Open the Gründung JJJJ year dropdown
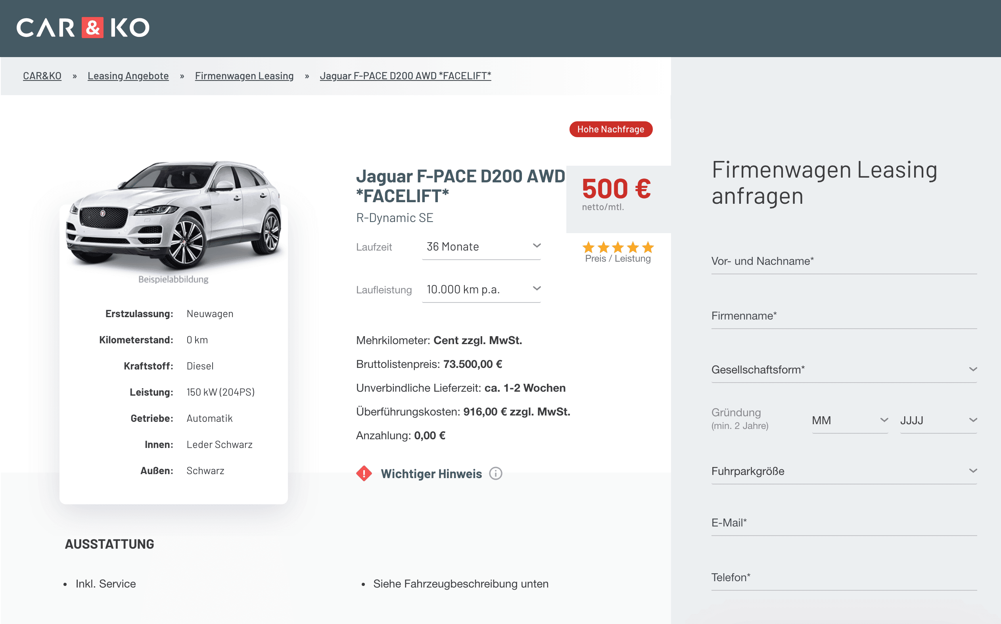The image size is (1001, 624). click(938, 421)
